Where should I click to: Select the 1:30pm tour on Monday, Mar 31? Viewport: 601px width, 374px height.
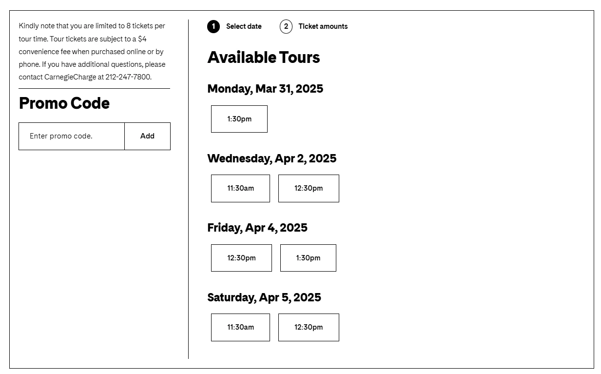239,119
